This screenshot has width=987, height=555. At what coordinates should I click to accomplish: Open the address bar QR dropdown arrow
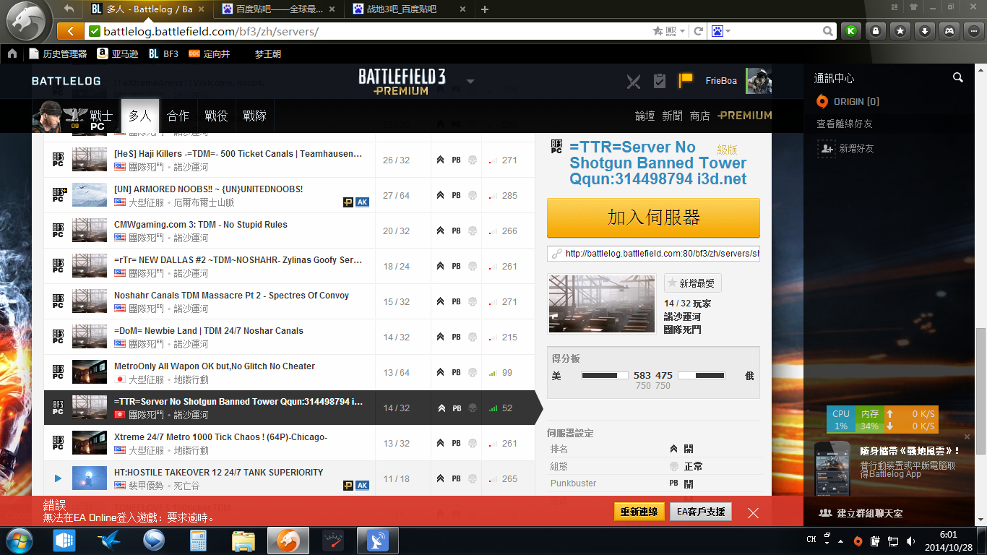[x=681, y=31]
